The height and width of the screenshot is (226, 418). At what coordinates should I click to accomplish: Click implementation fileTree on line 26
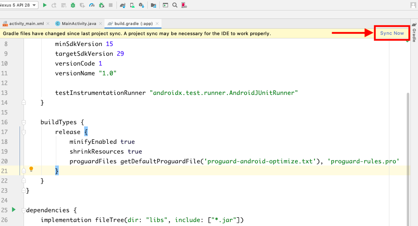coord(82,220)
